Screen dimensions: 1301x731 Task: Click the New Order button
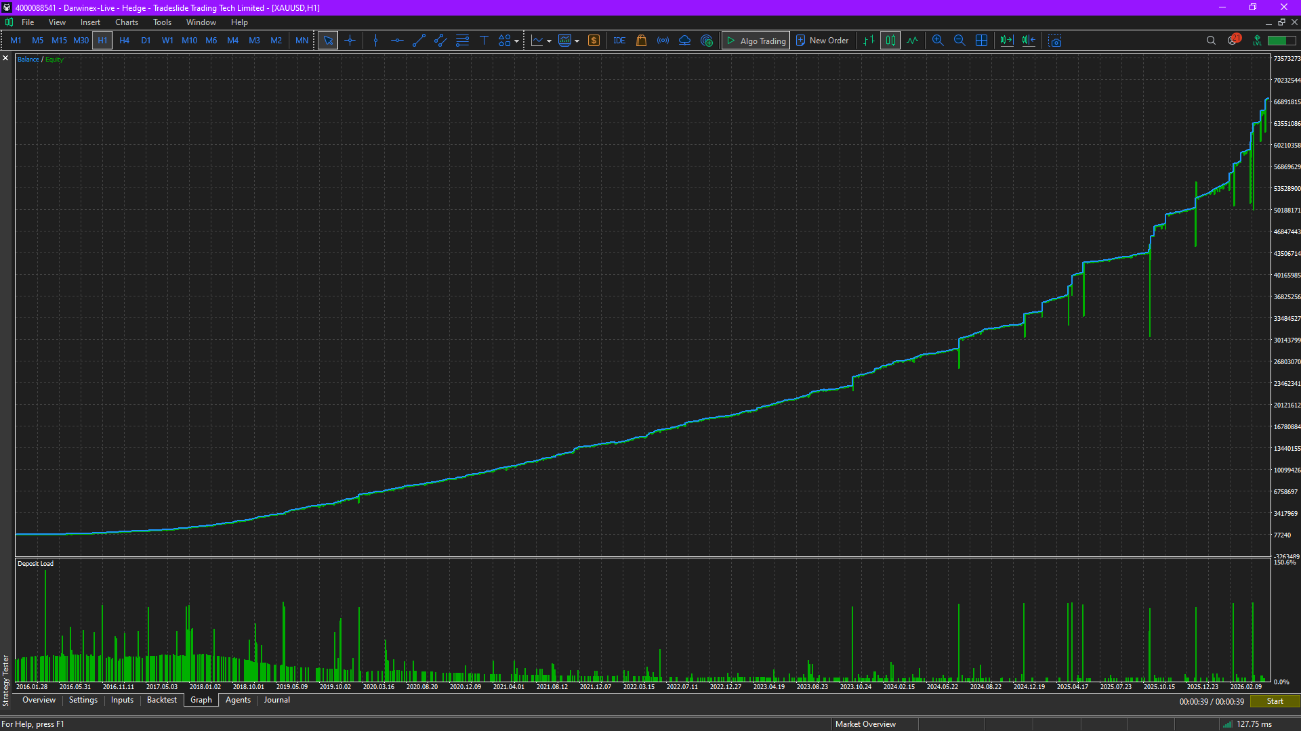click(822, 41)
